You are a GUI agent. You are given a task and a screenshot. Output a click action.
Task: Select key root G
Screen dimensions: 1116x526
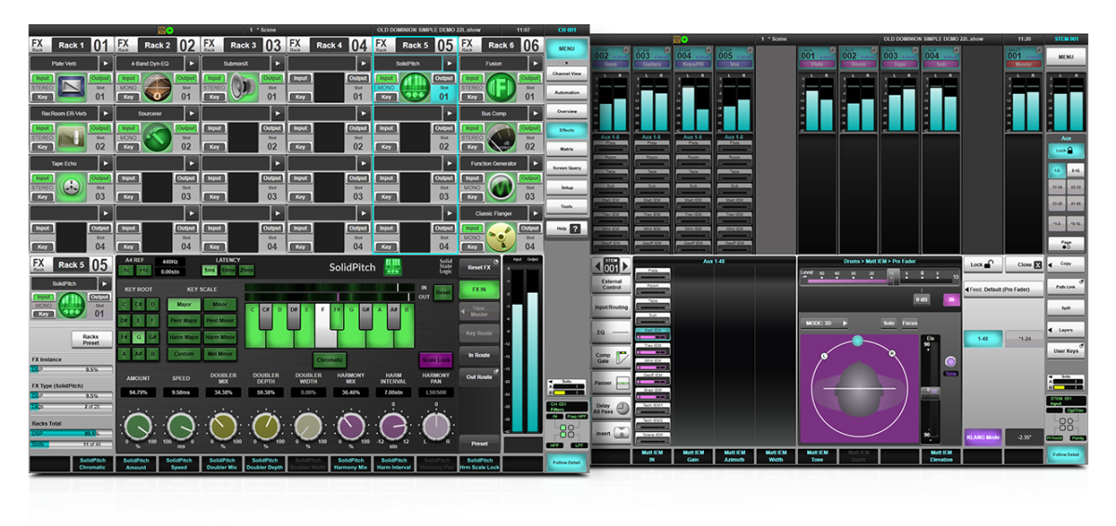138,337
